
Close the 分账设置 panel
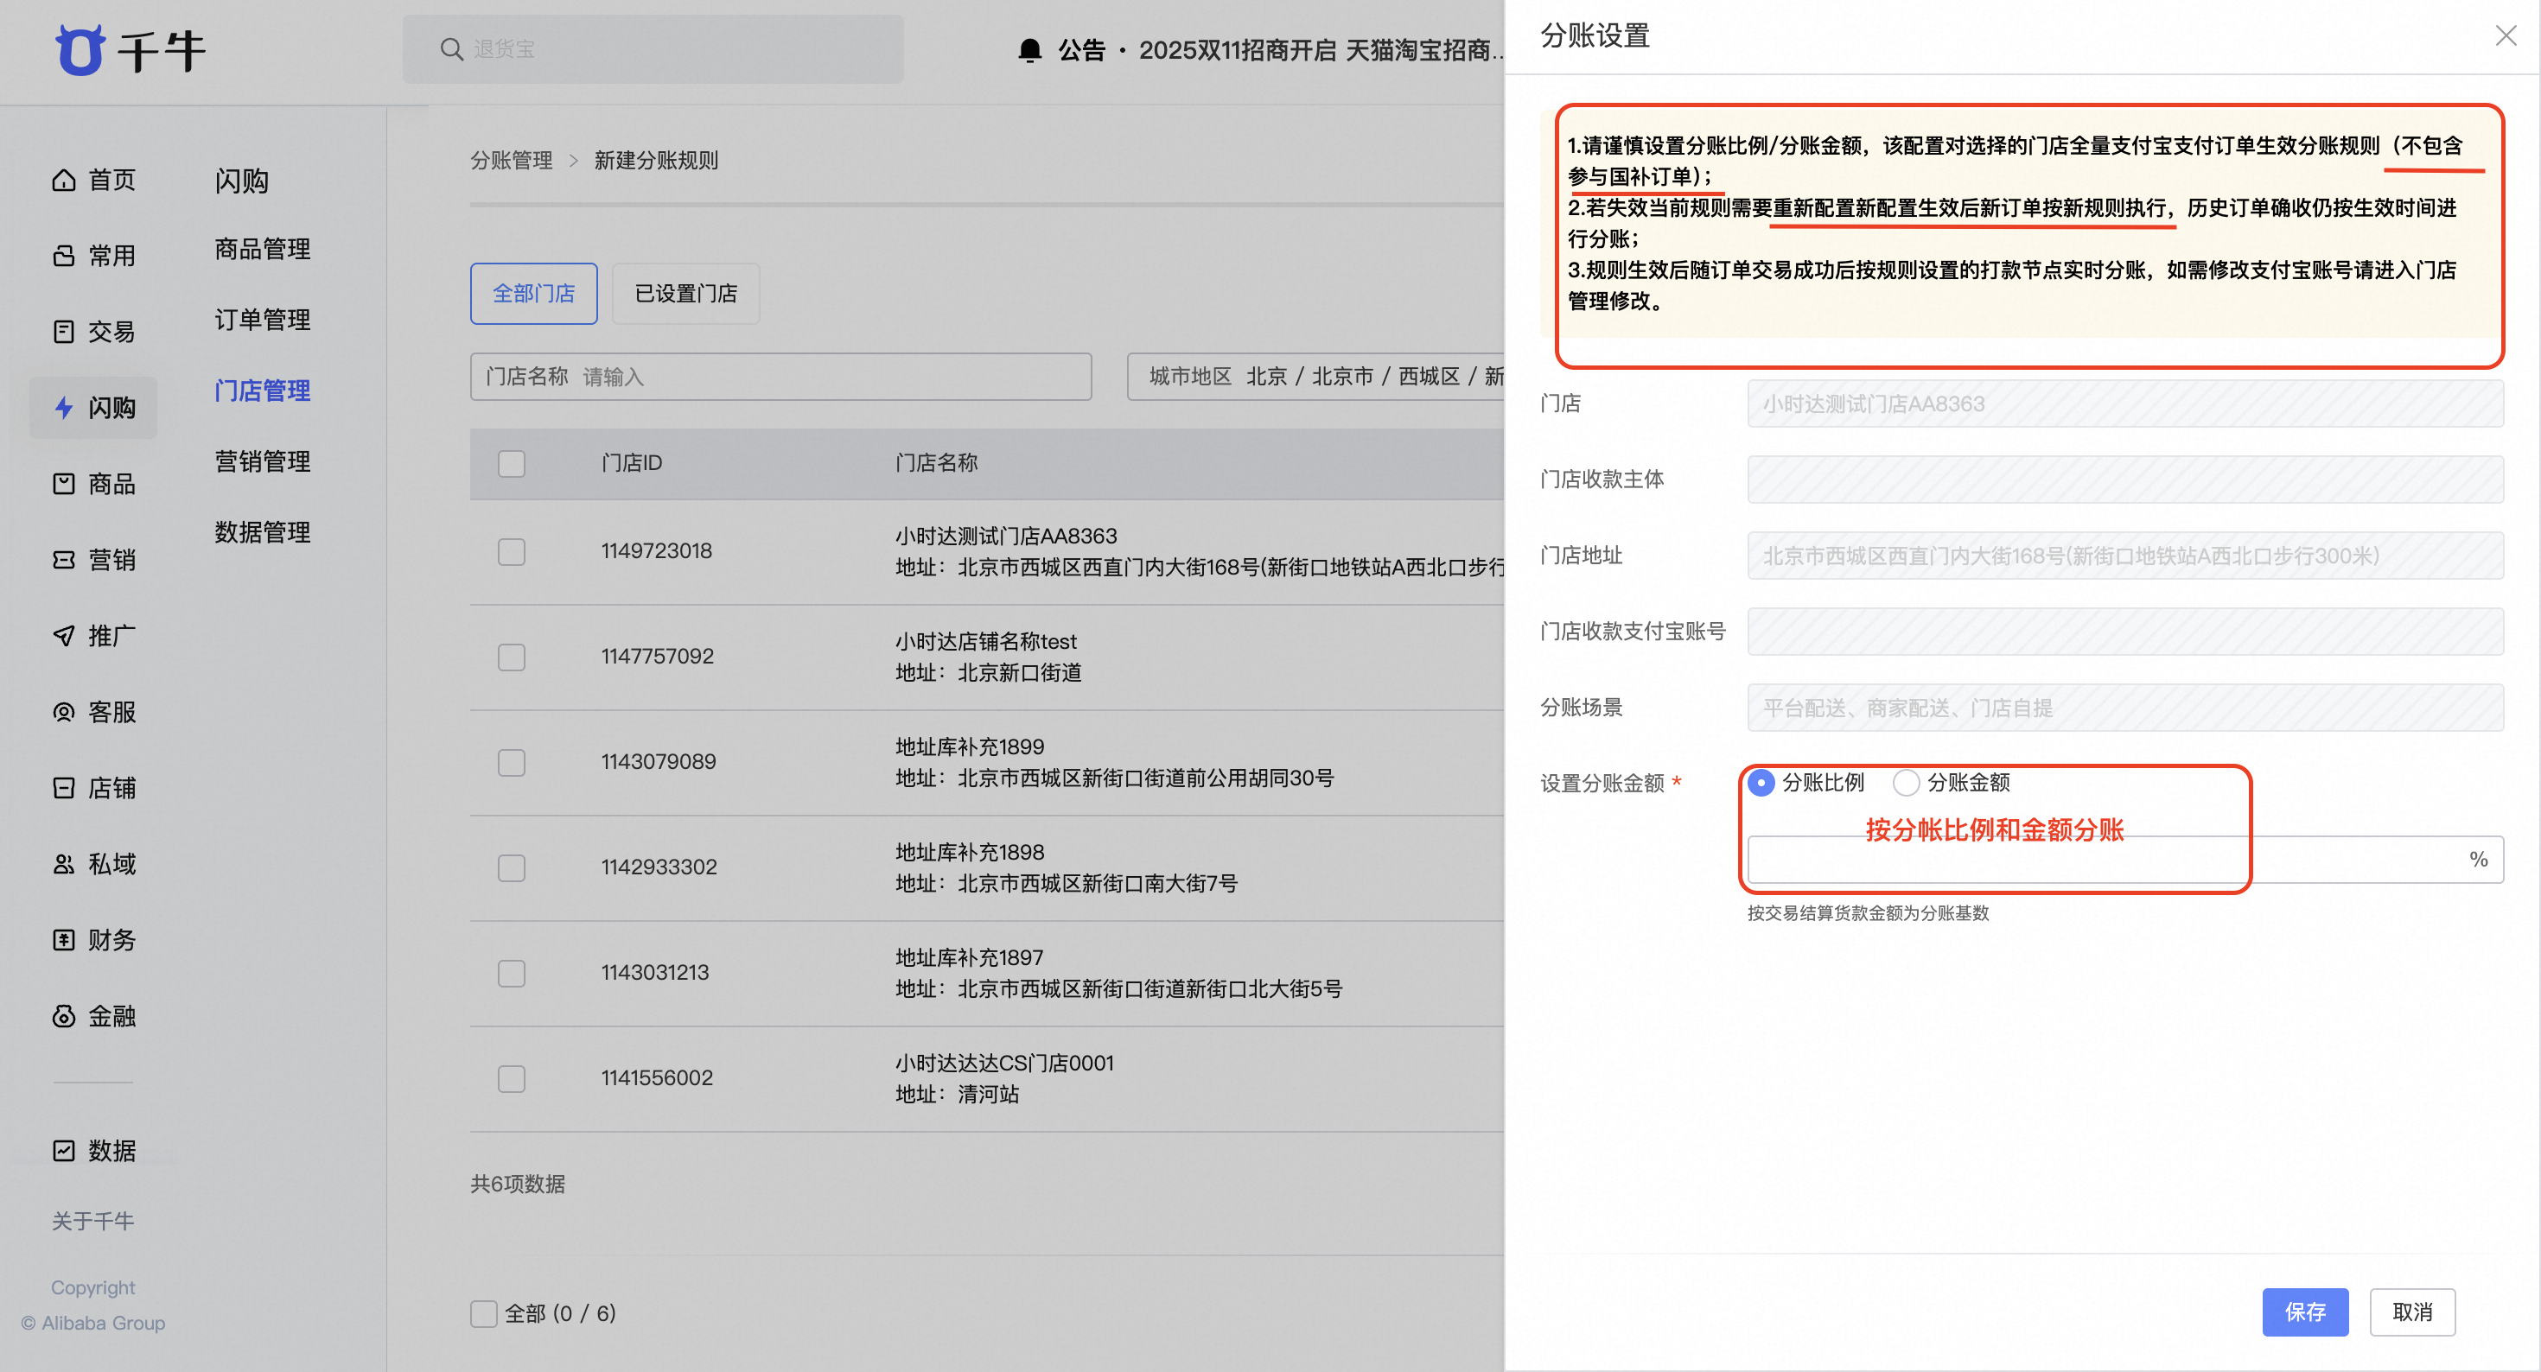(x=2506, y=36)
